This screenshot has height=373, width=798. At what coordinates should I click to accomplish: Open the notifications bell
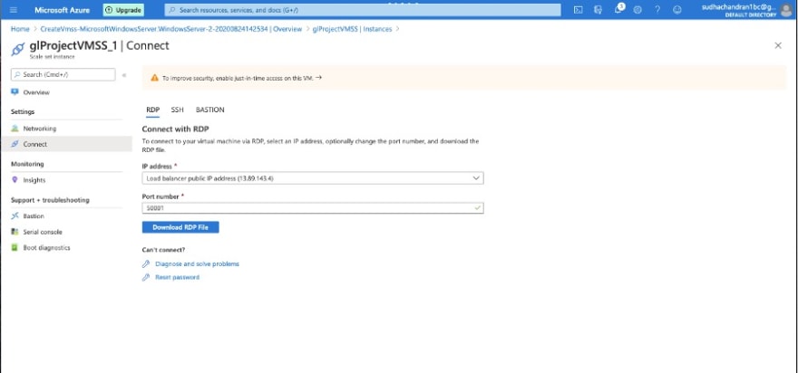click(618, 10)
